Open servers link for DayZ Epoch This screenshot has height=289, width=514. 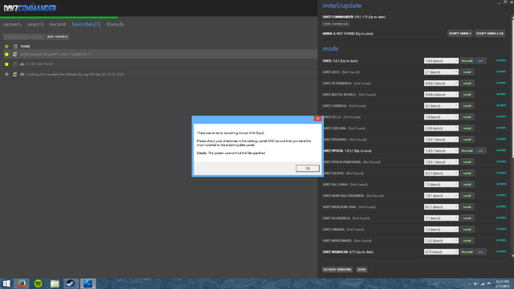tap(501, 150)
